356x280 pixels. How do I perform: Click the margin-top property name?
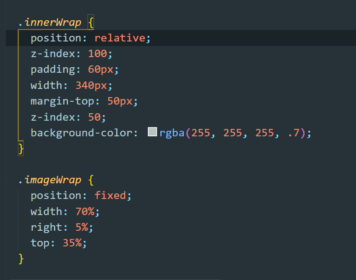(65, 101)
